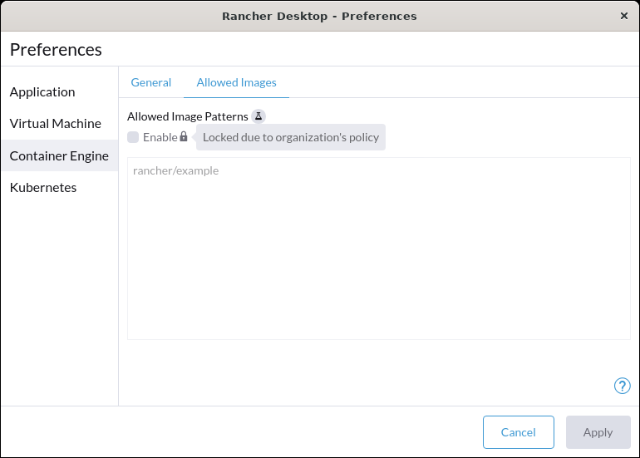The height and width of the screenshot is (458, 640).
Task: Click the Rancher Desktop - Preferences title bar
Action: 320,16
